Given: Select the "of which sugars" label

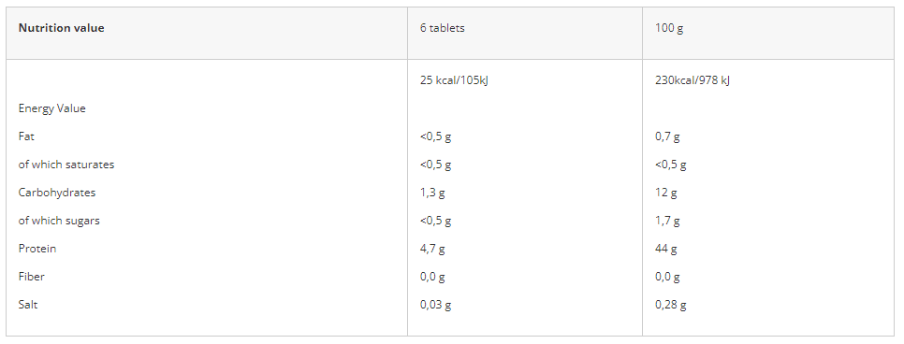Looking at the screenshot, I should [x=59, y=221].
